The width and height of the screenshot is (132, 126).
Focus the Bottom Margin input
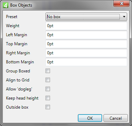[x=86, y=62]
